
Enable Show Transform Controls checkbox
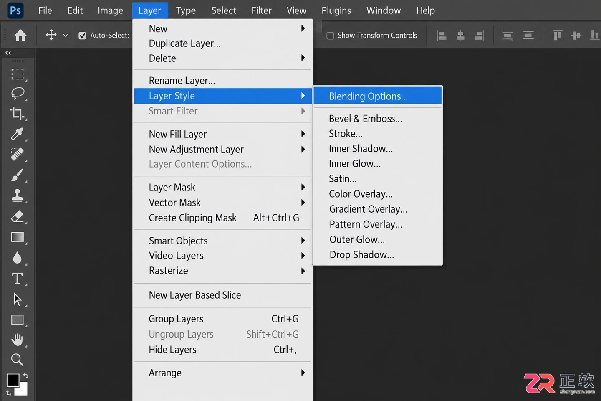point(330,36)
